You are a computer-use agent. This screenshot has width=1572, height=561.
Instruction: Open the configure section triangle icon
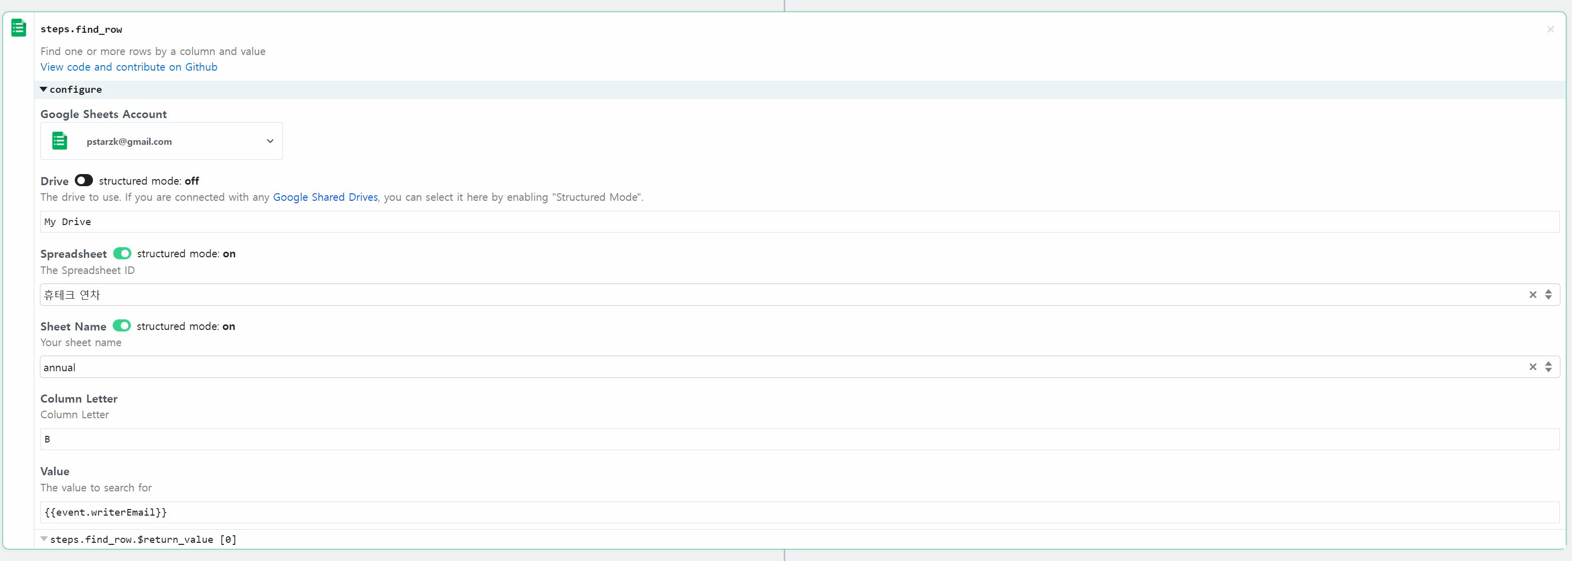point(43,89)
